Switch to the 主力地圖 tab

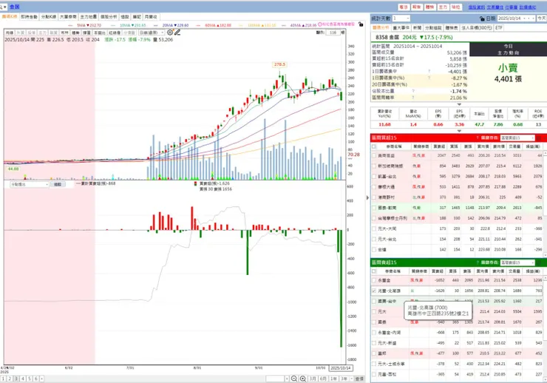[x=89, y=16]
